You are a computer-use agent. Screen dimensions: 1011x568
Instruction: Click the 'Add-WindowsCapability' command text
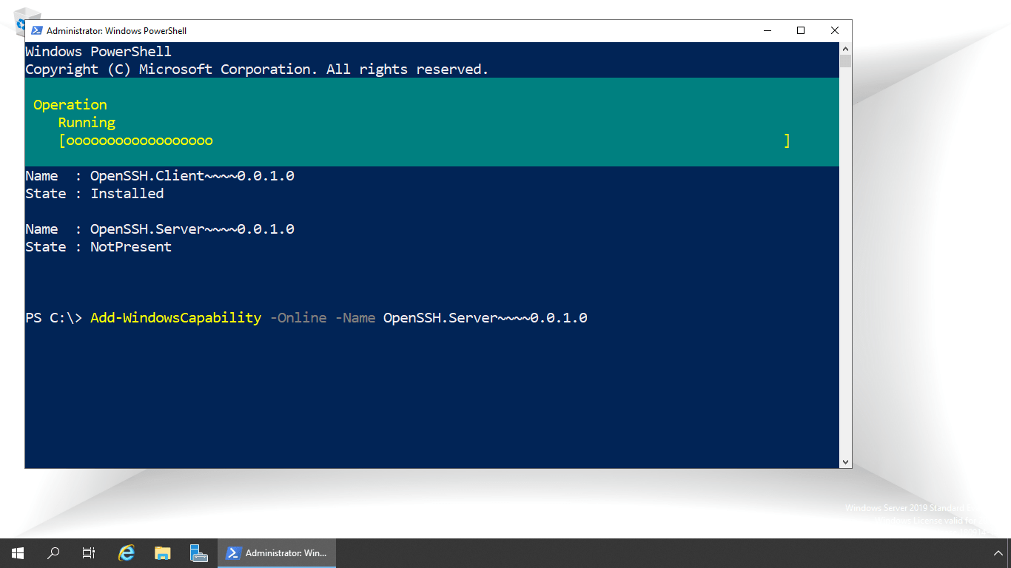(175, 318)
